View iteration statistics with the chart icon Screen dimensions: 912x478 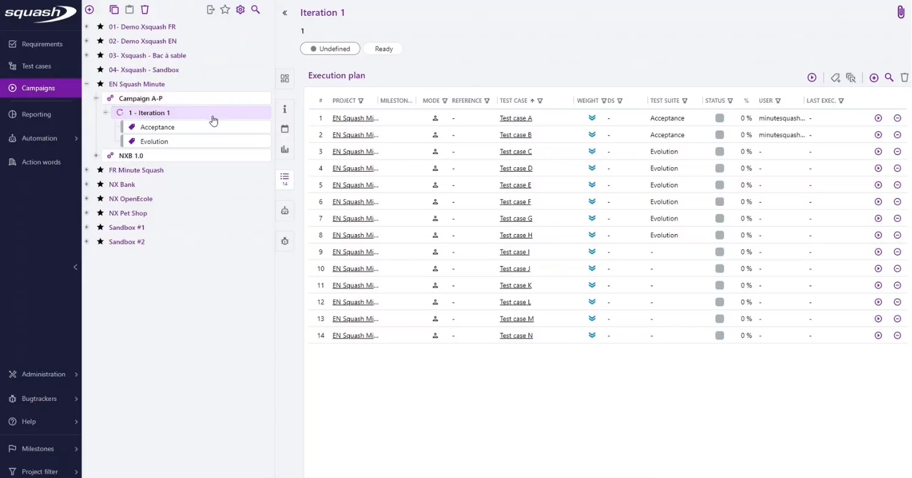point(284,149)
